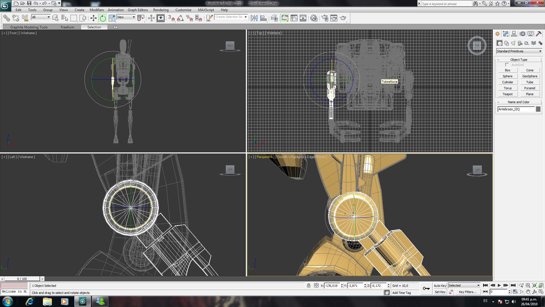Switch to the Modify command panel
The height and width of the screenshot is (307, 545).
click(x=506, y=34)
